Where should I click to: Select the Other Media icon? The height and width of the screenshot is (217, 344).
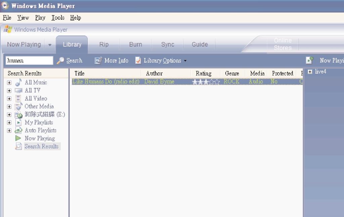click(18, 106)
